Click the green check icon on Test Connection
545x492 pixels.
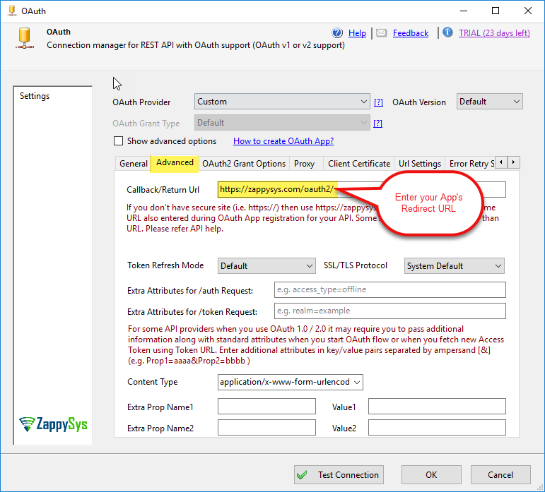point(303,475)
